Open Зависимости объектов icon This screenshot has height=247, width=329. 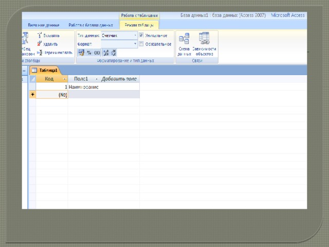(x=204, y=38)
